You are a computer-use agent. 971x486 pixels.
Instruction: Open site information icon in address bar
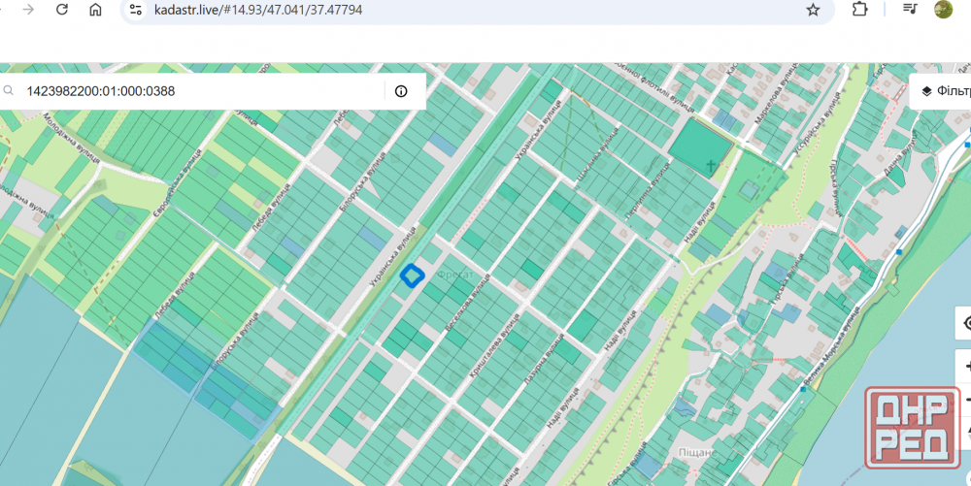tap(136, 10)
